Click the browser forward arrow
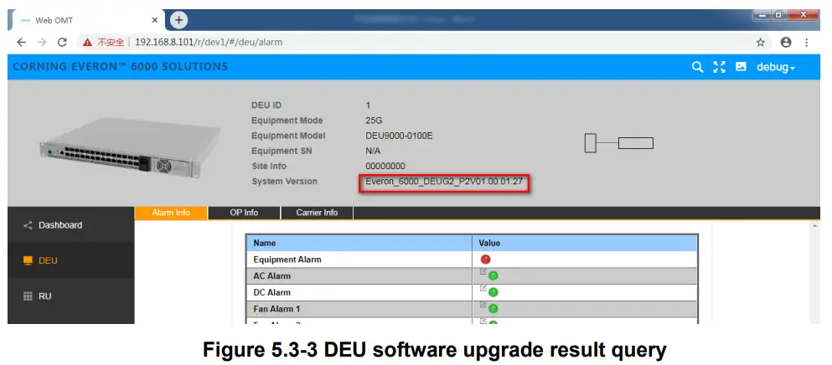The height and width of the screenshot is (365, 832). pyautogui.click(x=42, y=43)
